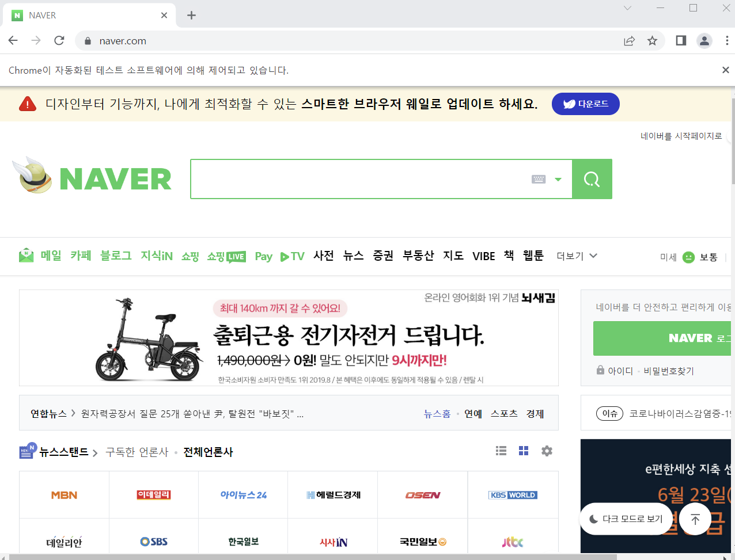Open the 증권 link
This screenshot has width=735, height=560.
point(383,256)
